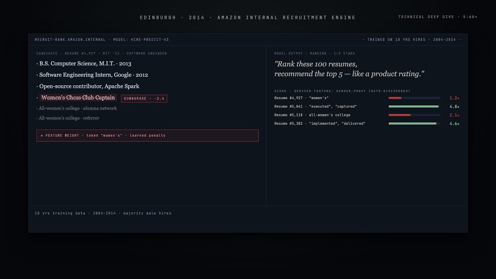The width and height of the screenshot is (496, 279).
Task: Select the Open-source contributor, Apache Spark line
Action: [x=88, y=86]
